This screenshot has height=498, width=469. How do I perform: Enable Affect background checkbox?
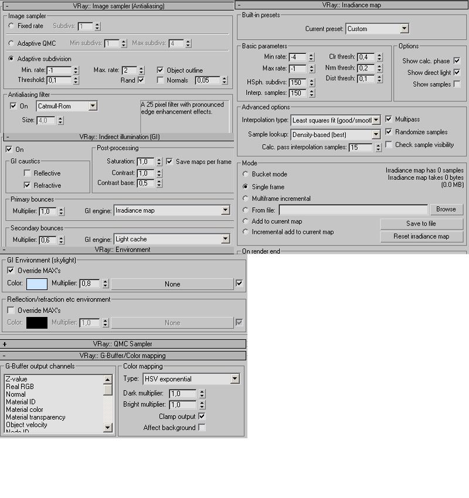202,427
